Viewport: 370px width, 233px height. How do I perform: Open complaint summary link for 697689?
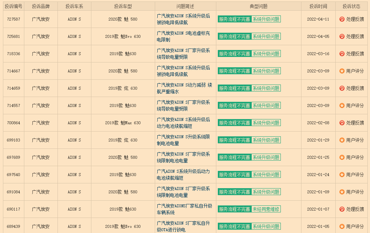pos(184,157)
